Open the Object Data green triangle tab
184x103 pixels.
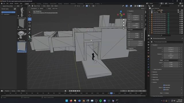coord(148,70)
